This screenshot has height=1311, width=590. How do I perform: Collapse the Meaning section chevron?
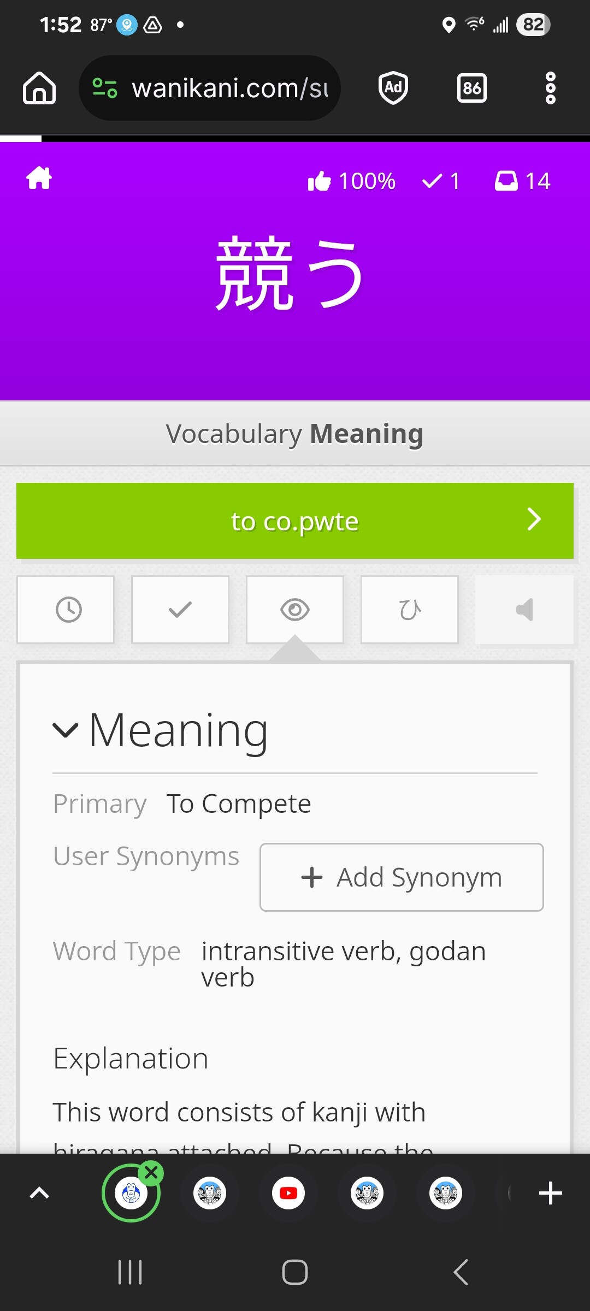(x=66, y=730)
